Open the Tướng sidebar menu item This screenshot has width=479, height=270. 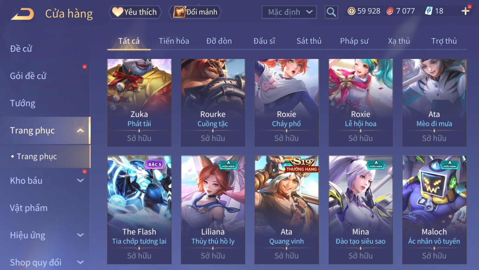23,103
